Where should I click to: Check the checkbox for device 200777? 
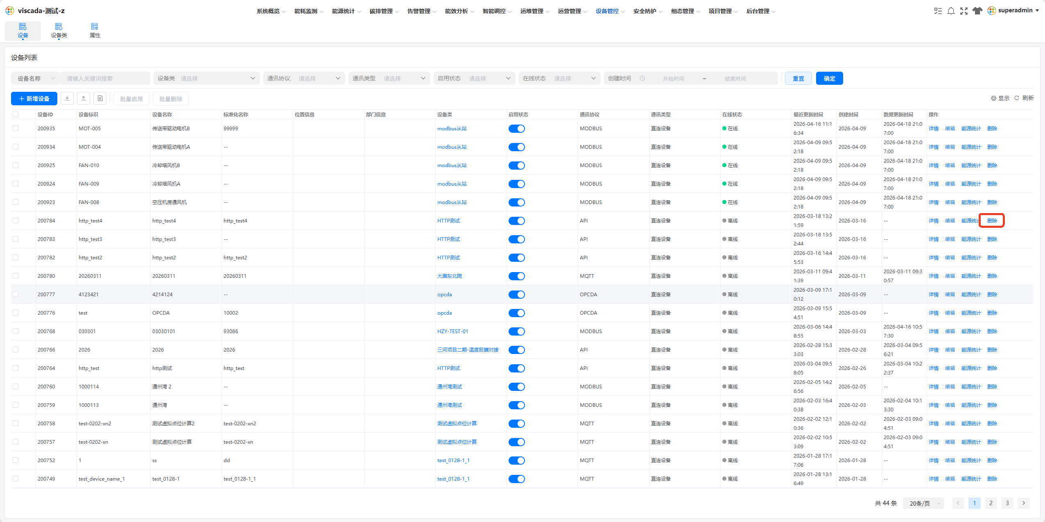(16, 294)
